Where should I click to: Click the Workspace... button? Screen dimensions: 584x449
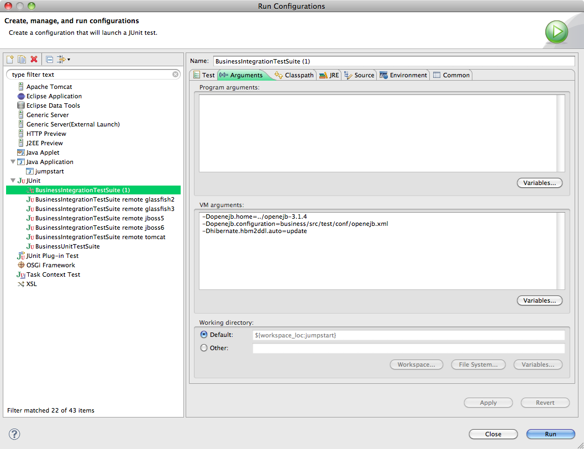(x=417, y=365)
